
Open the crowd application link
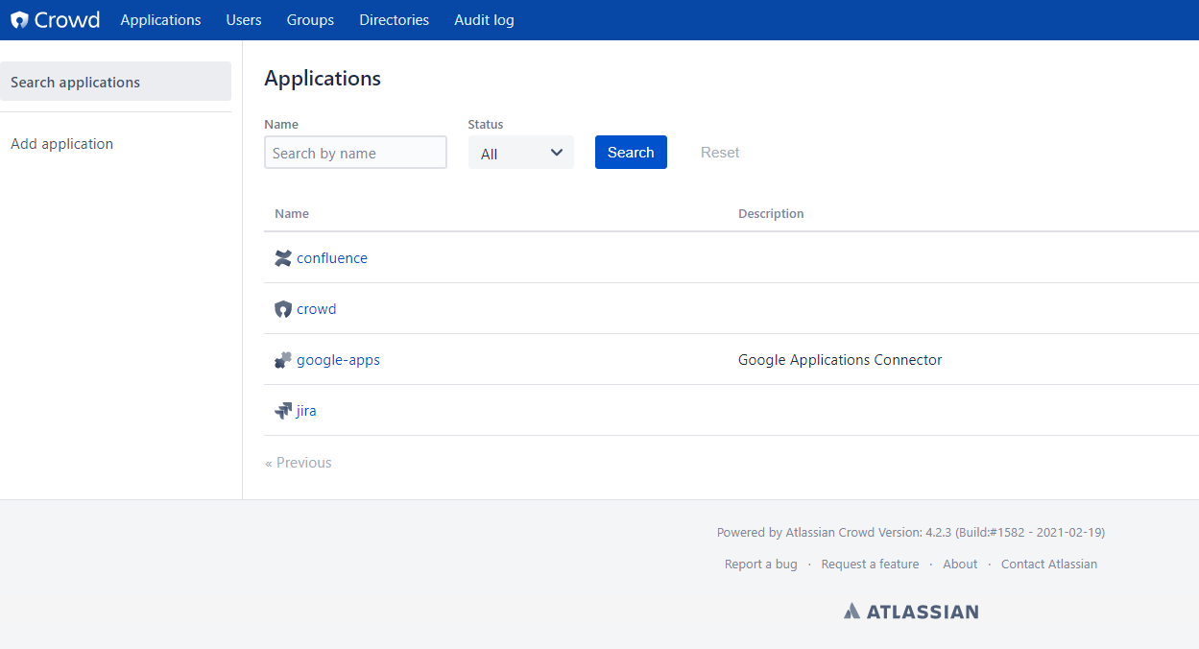(316, 309)
